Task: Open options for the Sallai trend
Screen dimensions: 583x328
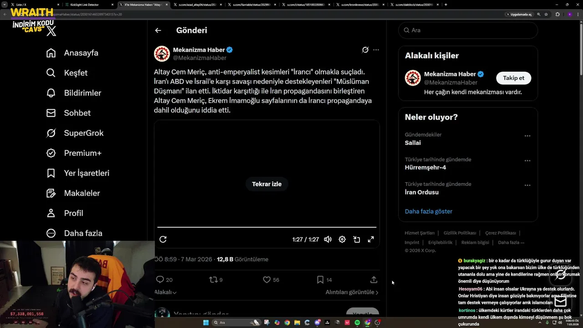Action: point(527,136)
